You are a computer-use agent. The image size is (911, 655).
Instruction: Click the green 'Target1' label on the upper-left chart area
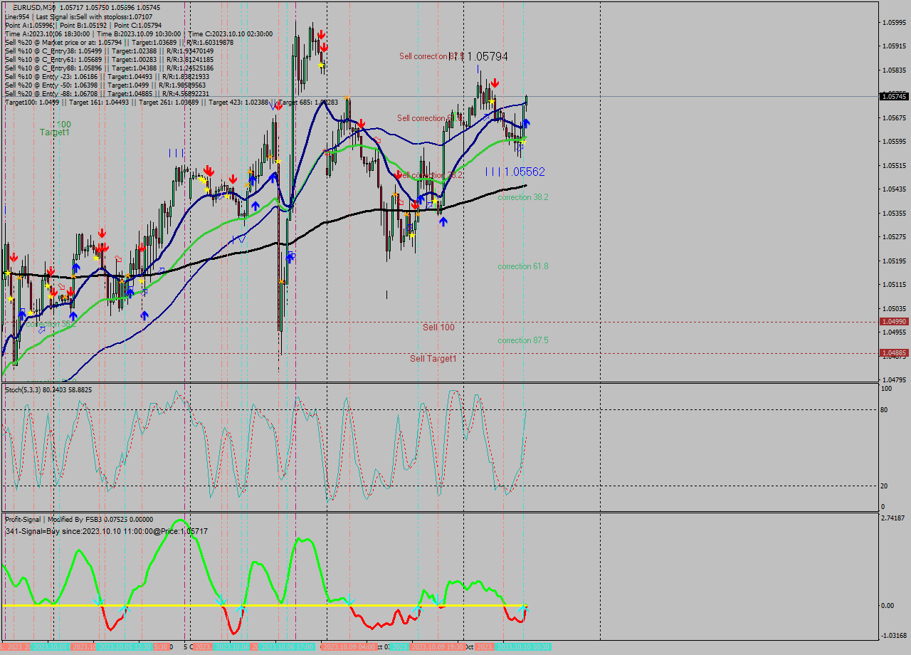[56, 133]
